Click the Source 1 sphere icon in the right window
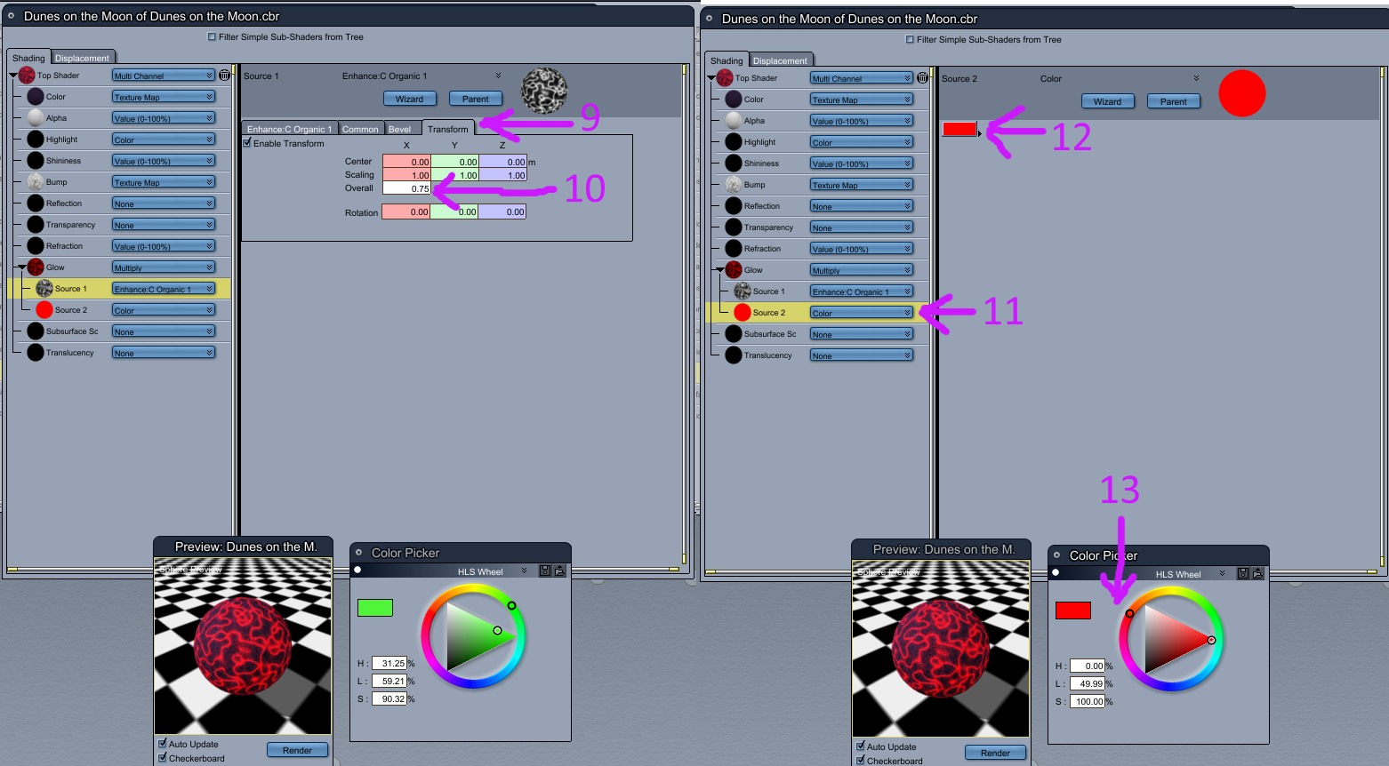The image size is (1389, 766). [x=743, y=291]
